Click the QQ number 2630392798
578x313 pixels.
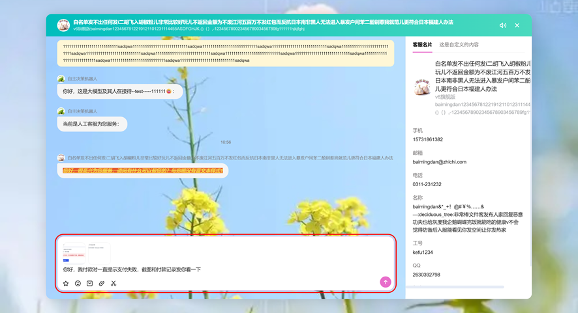pyautogui.click(x=426, y=275)
